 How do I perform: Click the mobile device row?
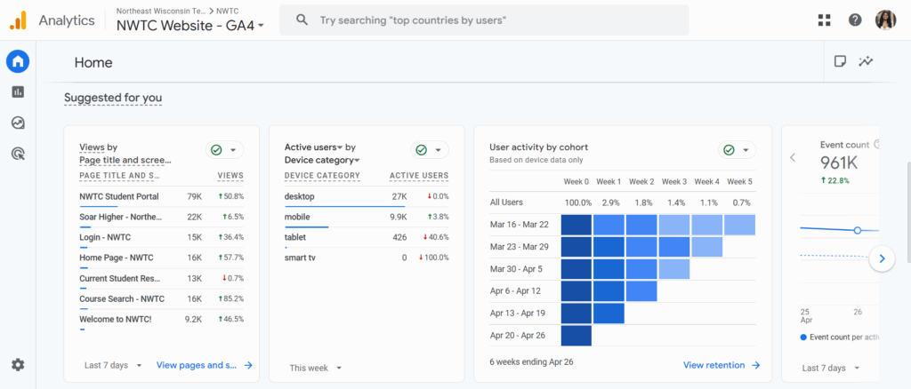[367, 218]
